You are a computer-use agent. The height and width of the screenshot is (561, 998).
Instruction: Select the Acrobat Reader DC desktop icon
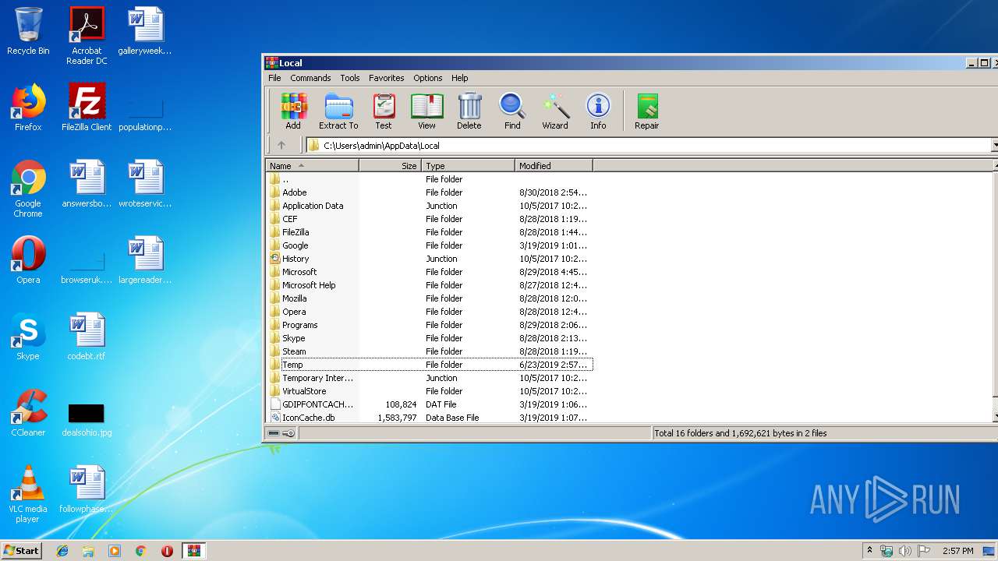[87, 36]
